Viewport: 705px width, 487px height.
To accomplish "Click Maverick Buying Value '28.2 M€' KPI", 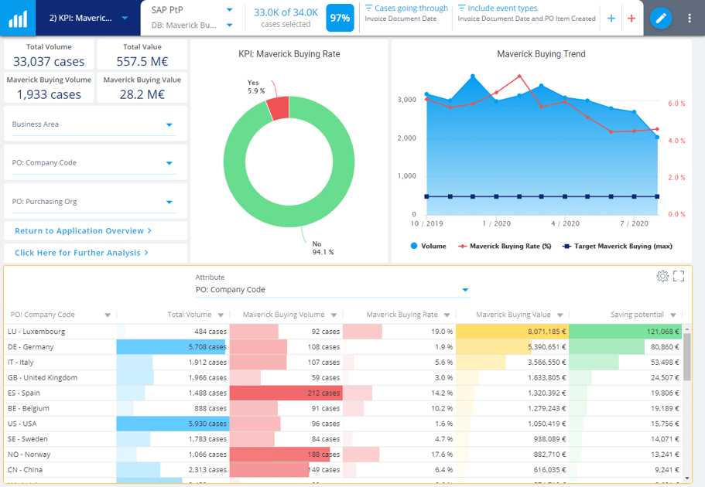I will point(142,88).
